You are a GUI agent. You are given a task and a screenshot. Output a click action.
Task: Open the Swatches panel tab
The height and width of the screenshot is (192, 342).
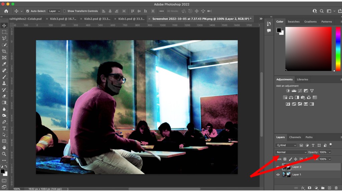pyautogui.click(x=294, y=22)
